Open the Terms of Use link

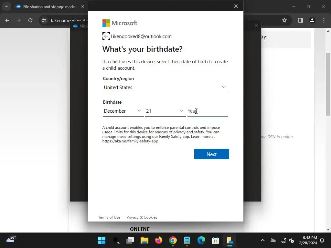coord(109,217)
